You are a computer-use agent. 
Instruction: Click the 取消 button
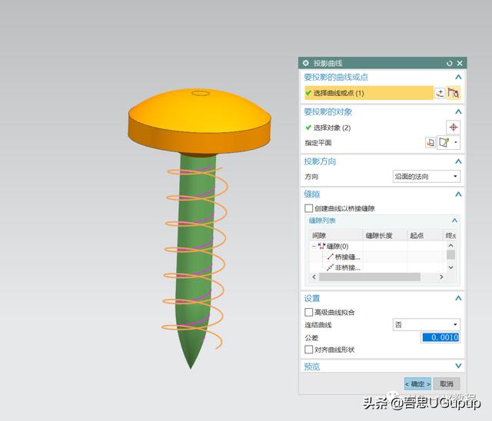tap(446, 383)
